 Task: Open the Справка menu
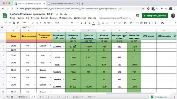click(92, 18)
